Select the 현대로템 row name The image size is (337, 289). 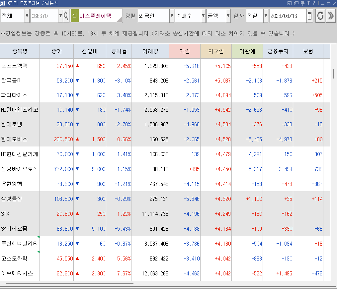[12, 124]
